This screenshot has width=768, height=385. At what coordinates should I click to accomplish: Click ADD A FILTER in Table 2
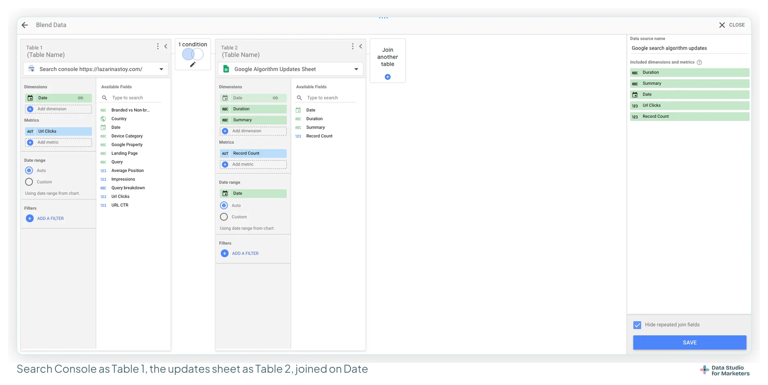[x=240, y=253]
